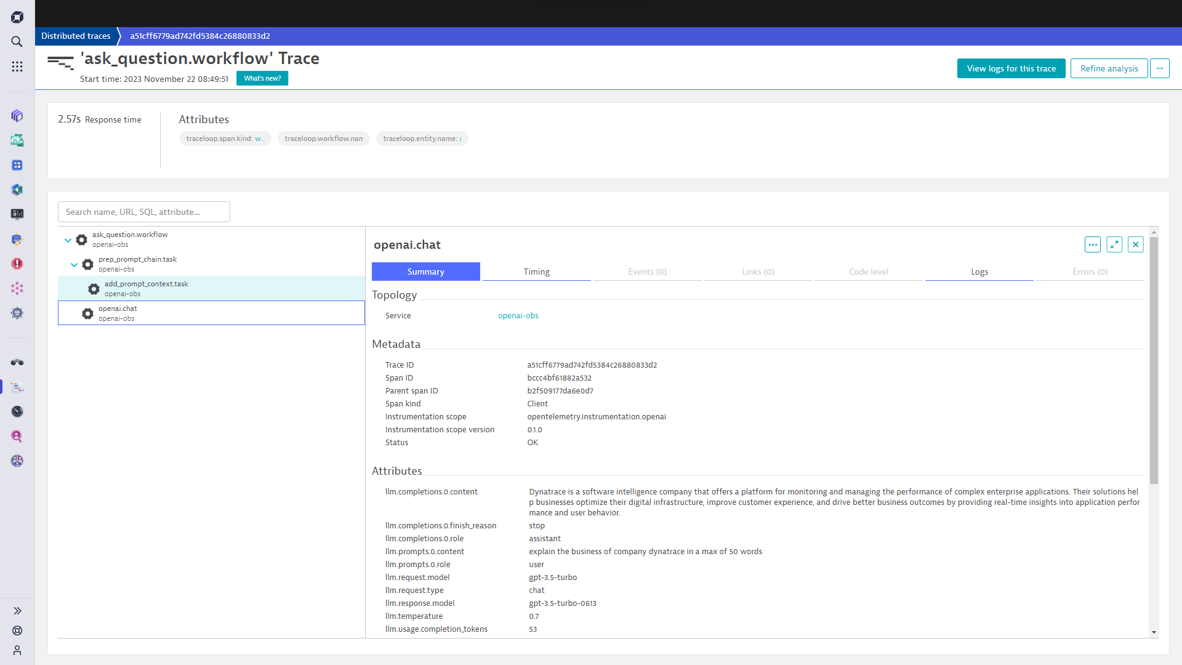
Task: Click the gear icon beside openai.chat span
Action: tap(87, 313)
